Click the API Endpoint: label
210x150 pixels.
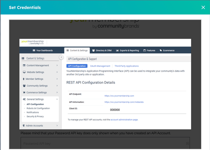click(x=75, y=94)
